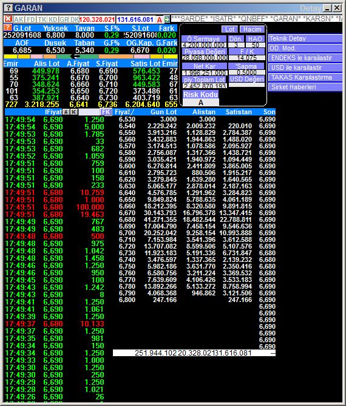Toggle the DK toolbar button
346x406 pixels.
point(75,19)
